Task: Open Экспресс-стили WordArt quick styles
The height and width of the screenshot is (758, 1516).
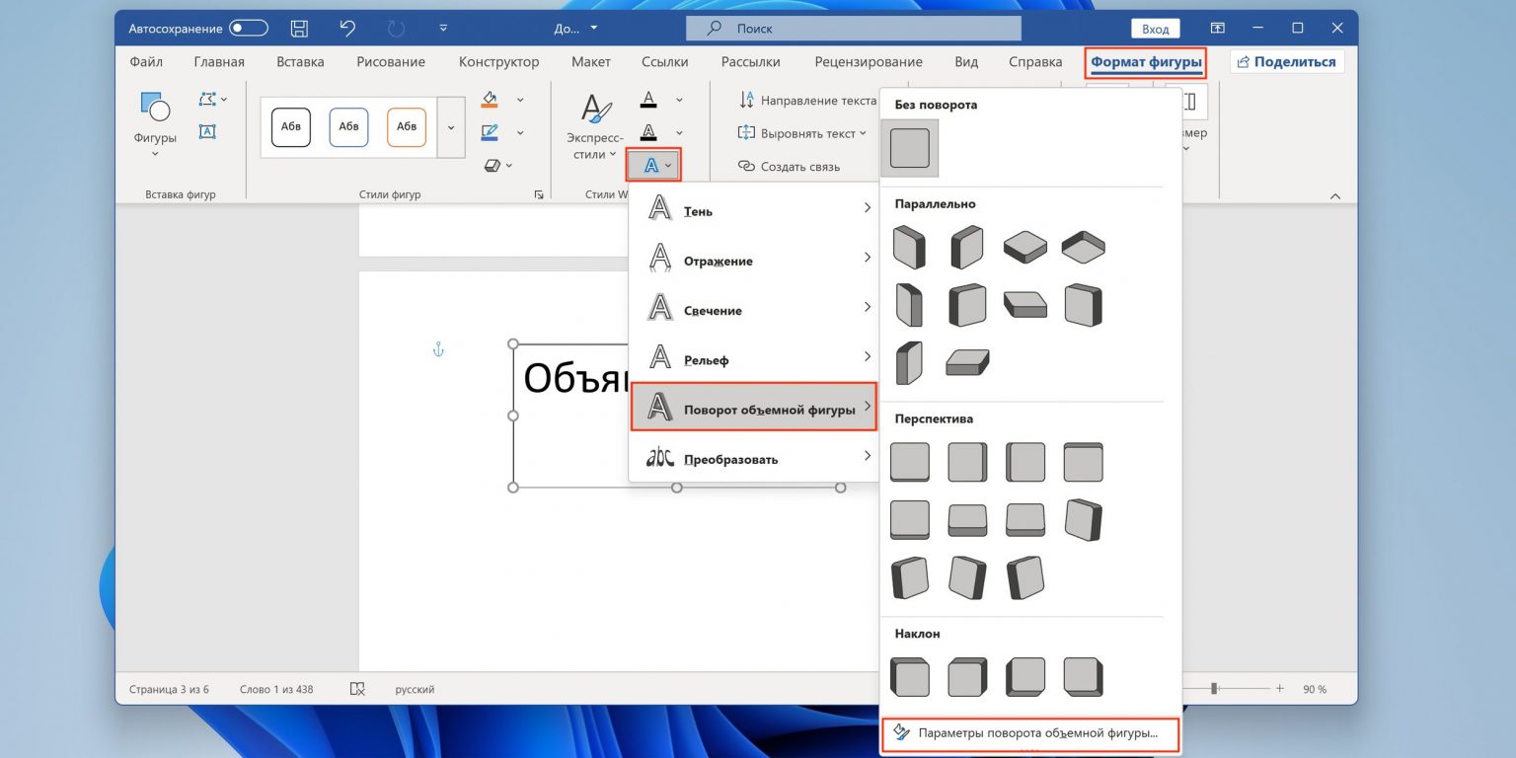Action: tap(594, 127)
